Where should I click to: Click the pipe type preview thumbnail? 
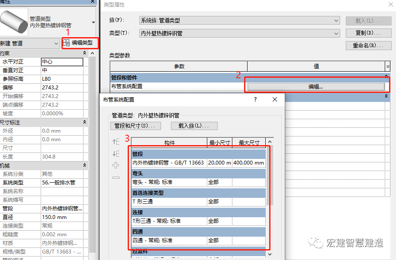14,22
